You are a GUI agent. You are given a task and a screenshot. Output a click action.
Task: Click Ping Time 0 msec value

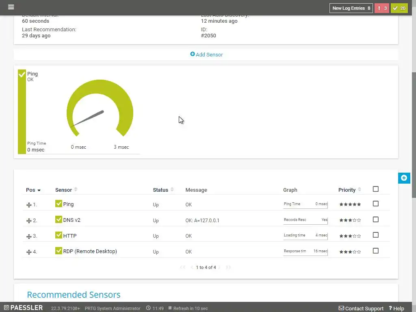click(36, 150)
